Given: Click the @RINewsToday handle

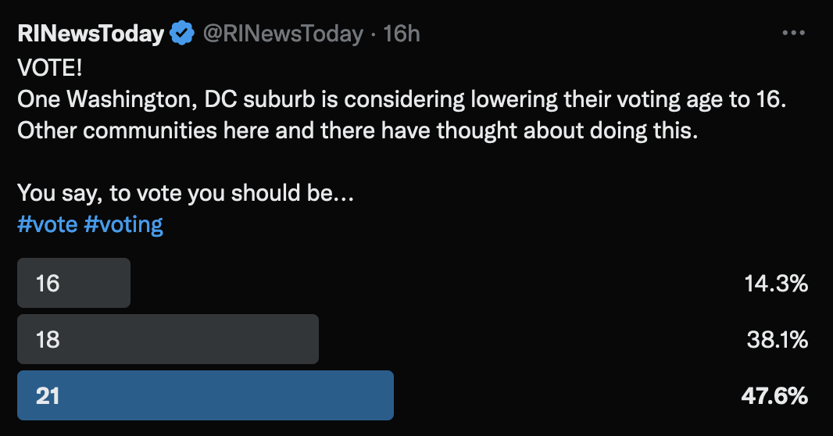Looking at the screenshot, I should click(x=283, y=34).
